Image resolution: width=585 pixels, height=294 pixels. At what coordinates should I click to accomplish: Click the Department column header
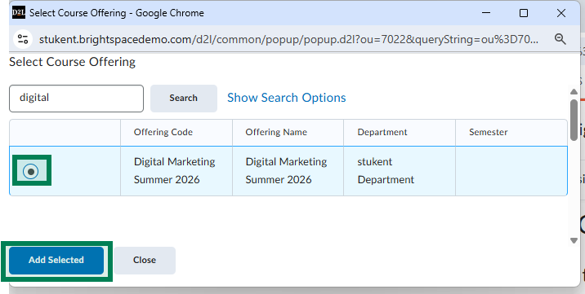[382, 132]
